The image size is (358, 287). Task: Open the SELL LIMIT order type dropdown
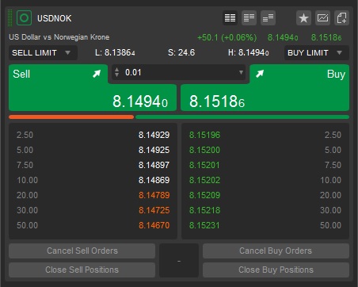click(43, 53)
